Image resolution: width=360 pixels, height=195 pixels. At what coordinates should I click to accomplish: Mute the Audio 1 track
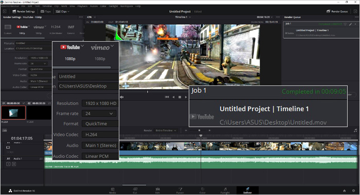14,164
